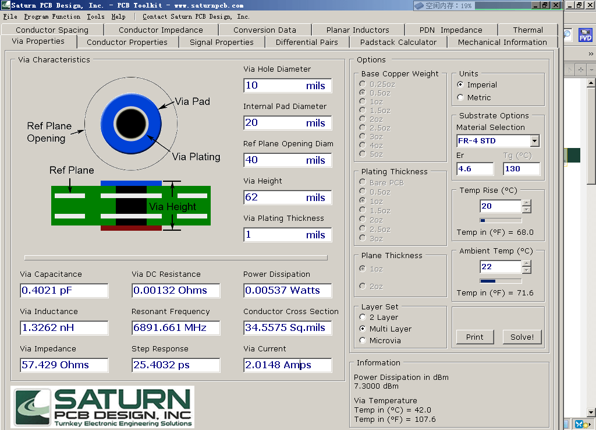Click the Via Properties tab

point(38,41)
